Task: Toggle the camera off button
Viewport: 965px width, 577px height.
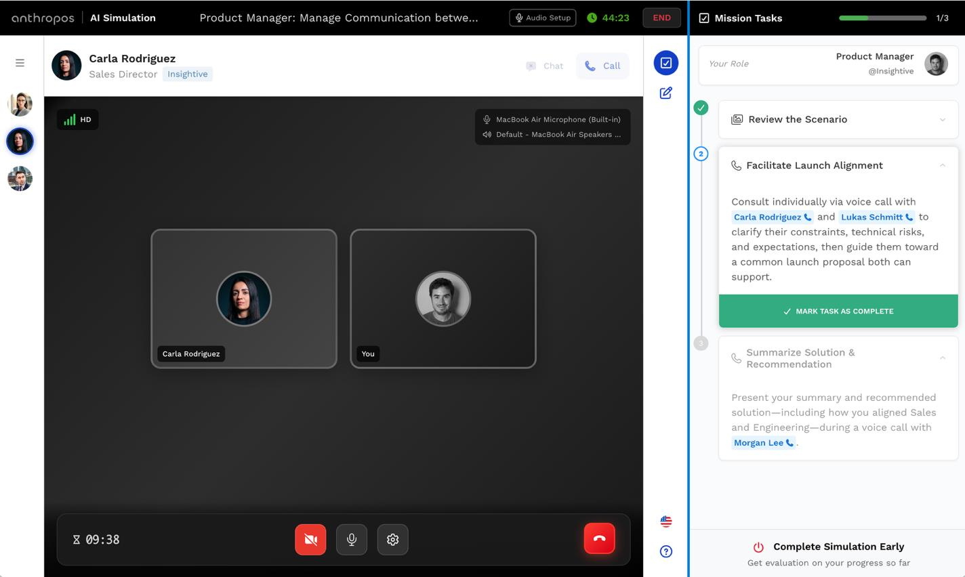Action: tap(310, 540)
